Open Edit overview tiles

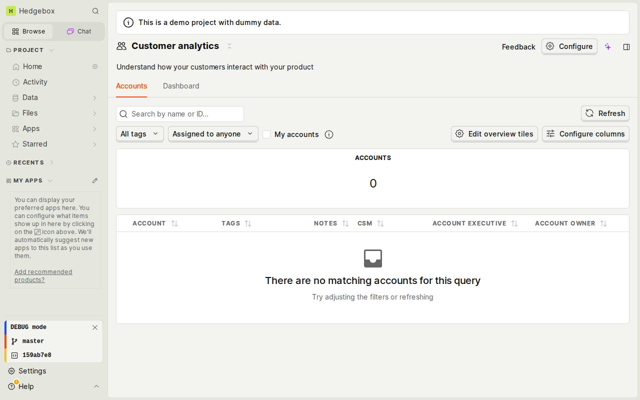point(494,134)
